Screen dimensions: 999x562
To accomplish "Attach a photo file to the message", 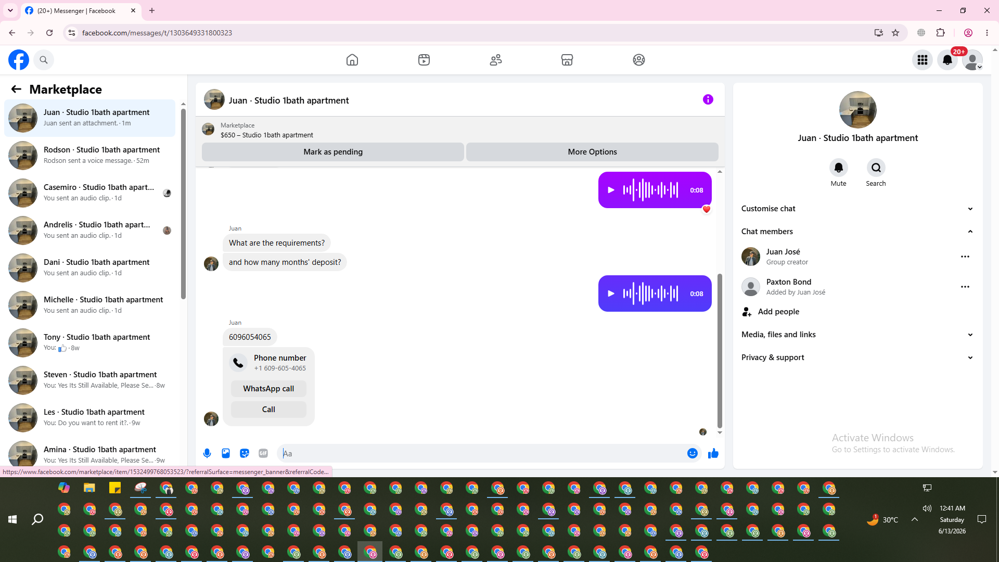I will (226, 453).
